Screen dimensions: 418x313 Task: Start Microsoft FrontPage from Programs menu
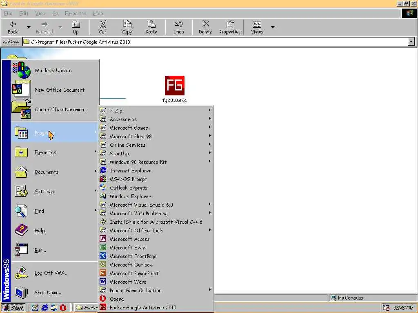pyautogui.click(x=156, y=256)
